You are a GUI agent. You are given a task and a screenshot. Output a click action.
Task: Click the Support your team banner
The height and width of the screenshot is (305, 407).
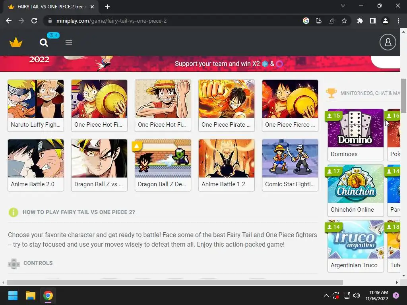click(x=200, y=64)
